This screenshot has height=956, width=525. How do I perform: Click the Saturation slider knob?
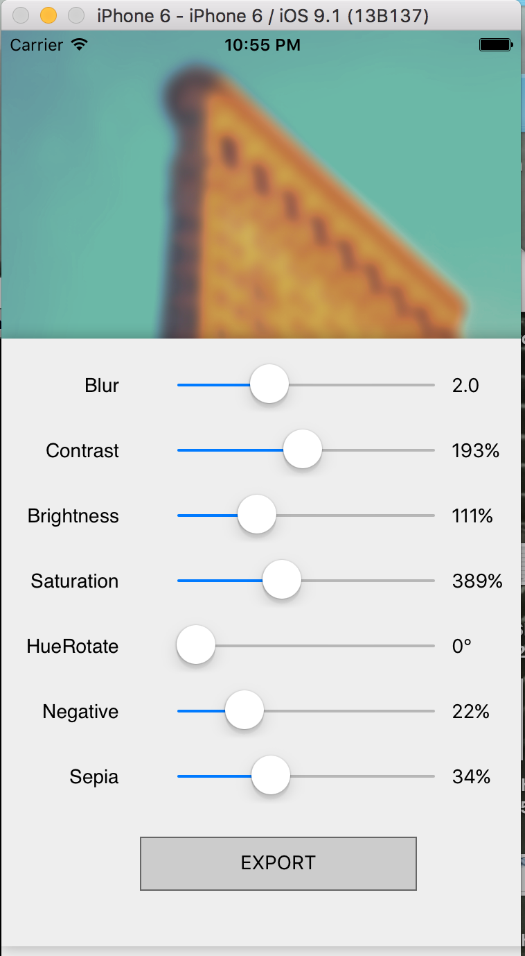point(282,580)
